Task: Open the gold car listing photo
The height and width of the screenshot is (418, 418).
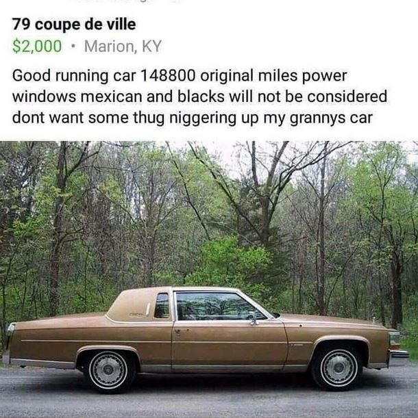Action: click(209, 279)
